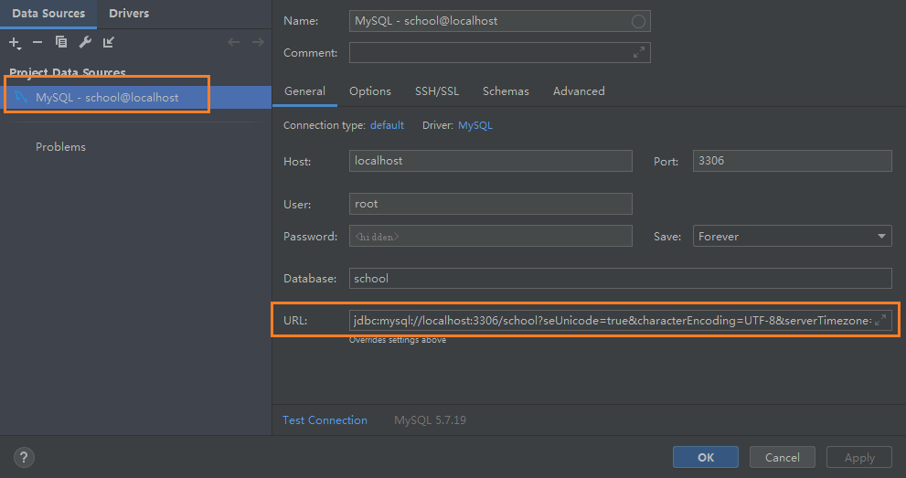Click the Make Global icon in the toolbar
This screenshot has height=478, width=906.
(109, 42)
